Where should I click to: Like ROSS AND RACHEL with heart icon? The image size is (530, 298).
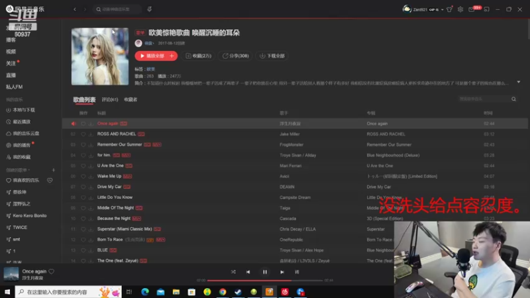point(83,134)
